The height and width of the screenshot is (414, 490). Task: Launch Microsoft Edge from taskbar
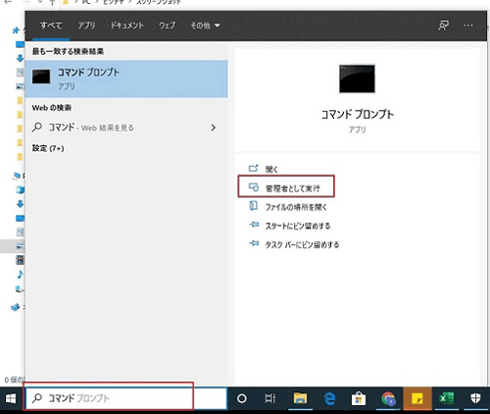pos(329,398)
